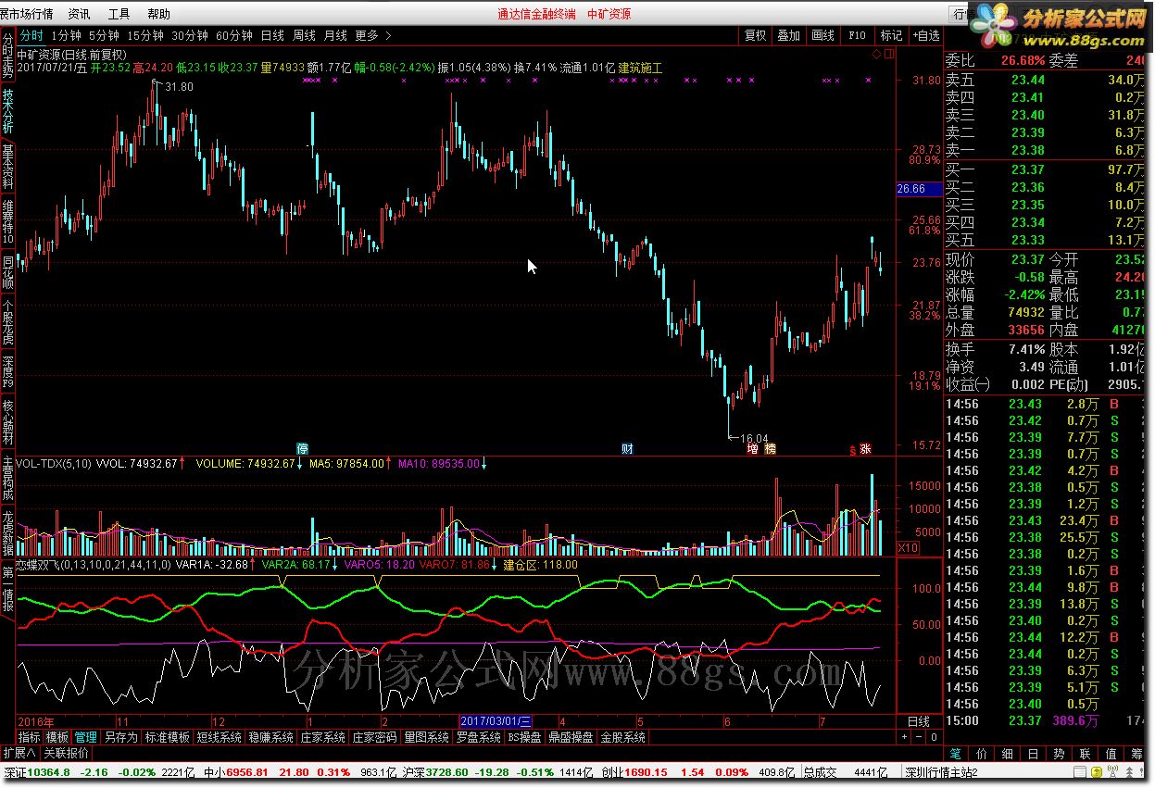Open the 资讯 menu

(79, 14)
